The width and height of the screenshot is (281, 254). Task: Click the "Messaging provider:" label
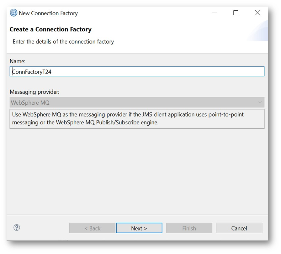coord(34,92)
